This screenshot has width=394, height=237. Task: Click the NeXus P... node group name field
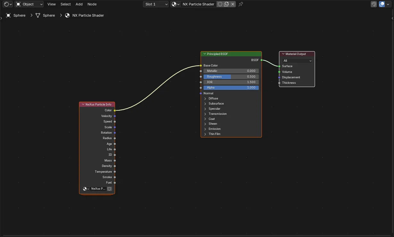(98, 189)
